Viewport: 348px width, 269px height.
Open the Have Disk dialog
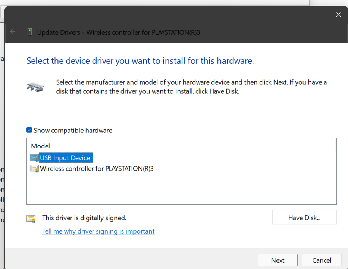pos(304,218)
